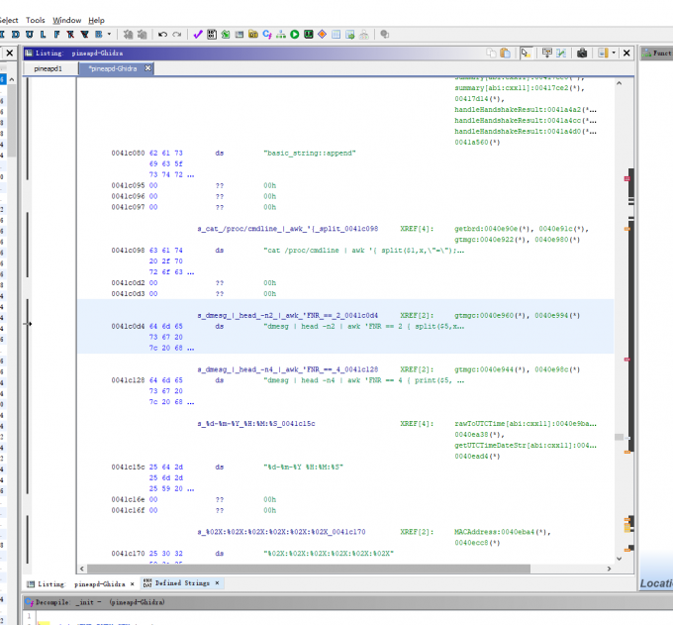Open the margin options dropdown arrow
Screen dimensions: 673x625
pos(614,52)
